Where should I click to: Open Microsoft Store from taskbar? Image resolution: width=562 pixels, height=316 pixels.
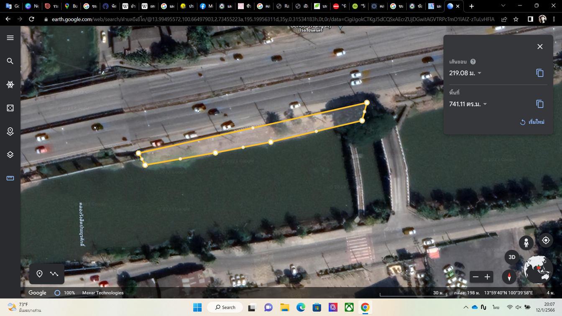(317, 307)
